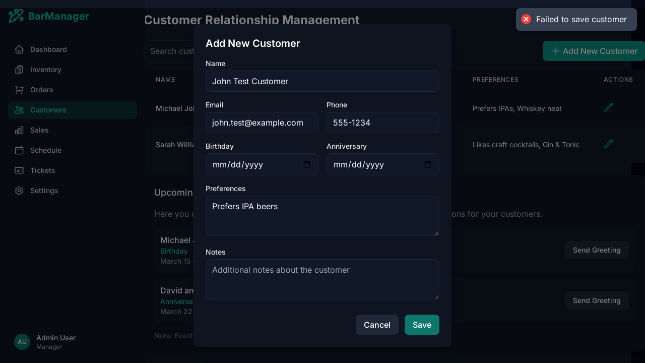Focus the Email field with john.test@example.com
Screen dimensions: 645x363
(262, 123)
